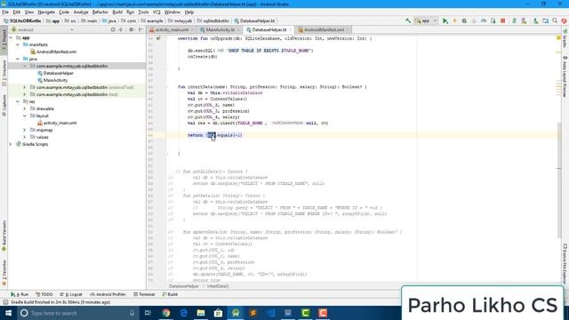
Task: Collapse the app module node
Action: [x=11, y=37]
